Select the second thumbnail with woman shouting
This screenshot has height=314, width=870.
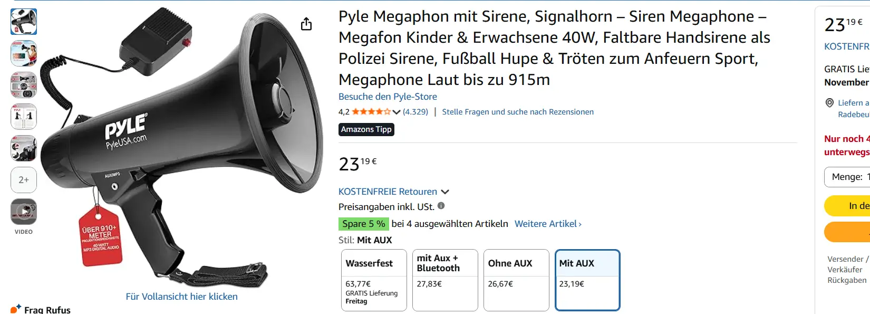click(24, 53)
